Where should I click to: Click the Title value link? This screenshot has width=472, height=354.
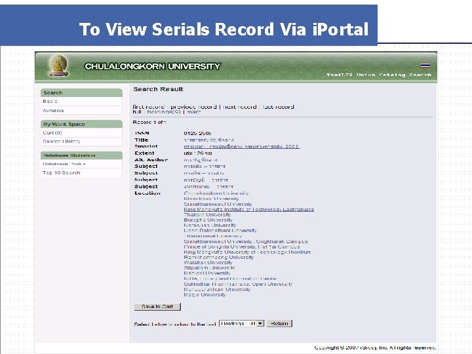[x=208, y=140]
